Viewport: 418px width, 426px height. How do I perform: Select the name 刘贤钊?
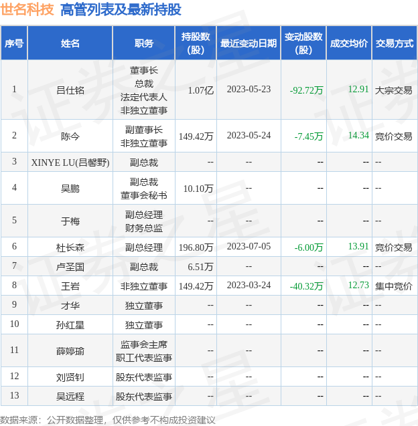point(70,377)
